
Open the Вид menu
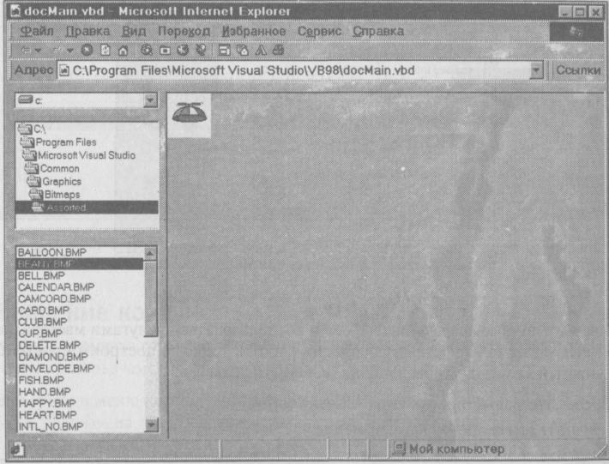(x=134, y=31)
